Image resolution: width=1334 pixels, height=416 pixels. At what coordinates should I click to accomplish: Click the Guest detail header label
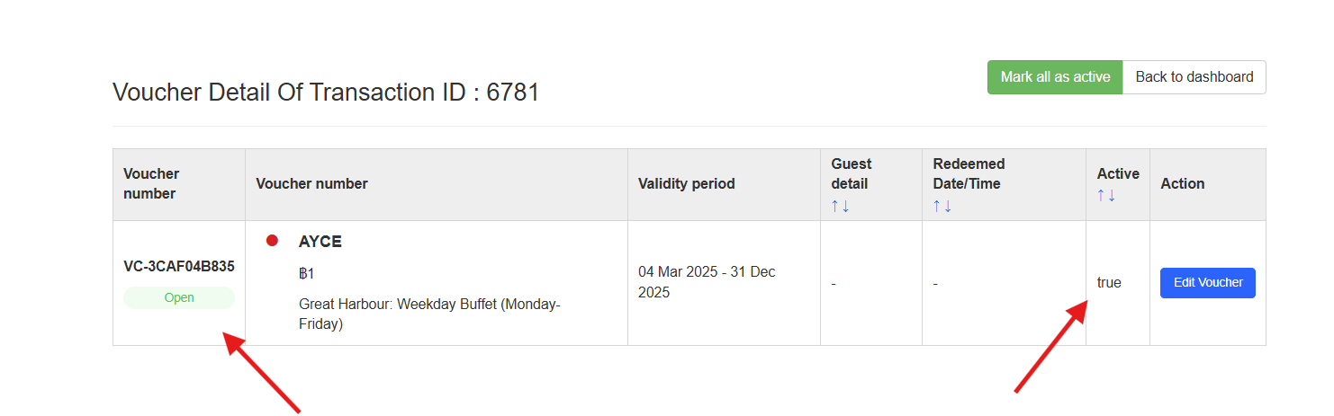coord(851,173)
